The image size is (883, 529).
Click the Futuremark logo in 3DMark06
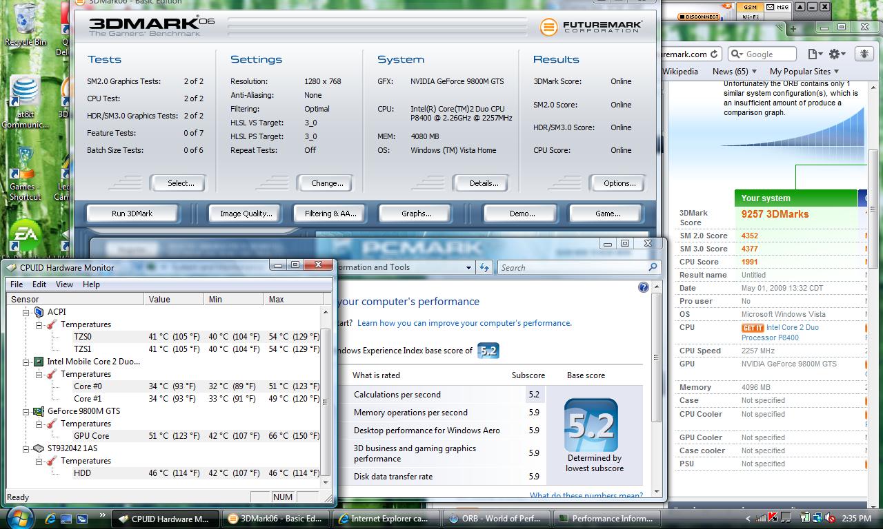click(x=591, y=27)
